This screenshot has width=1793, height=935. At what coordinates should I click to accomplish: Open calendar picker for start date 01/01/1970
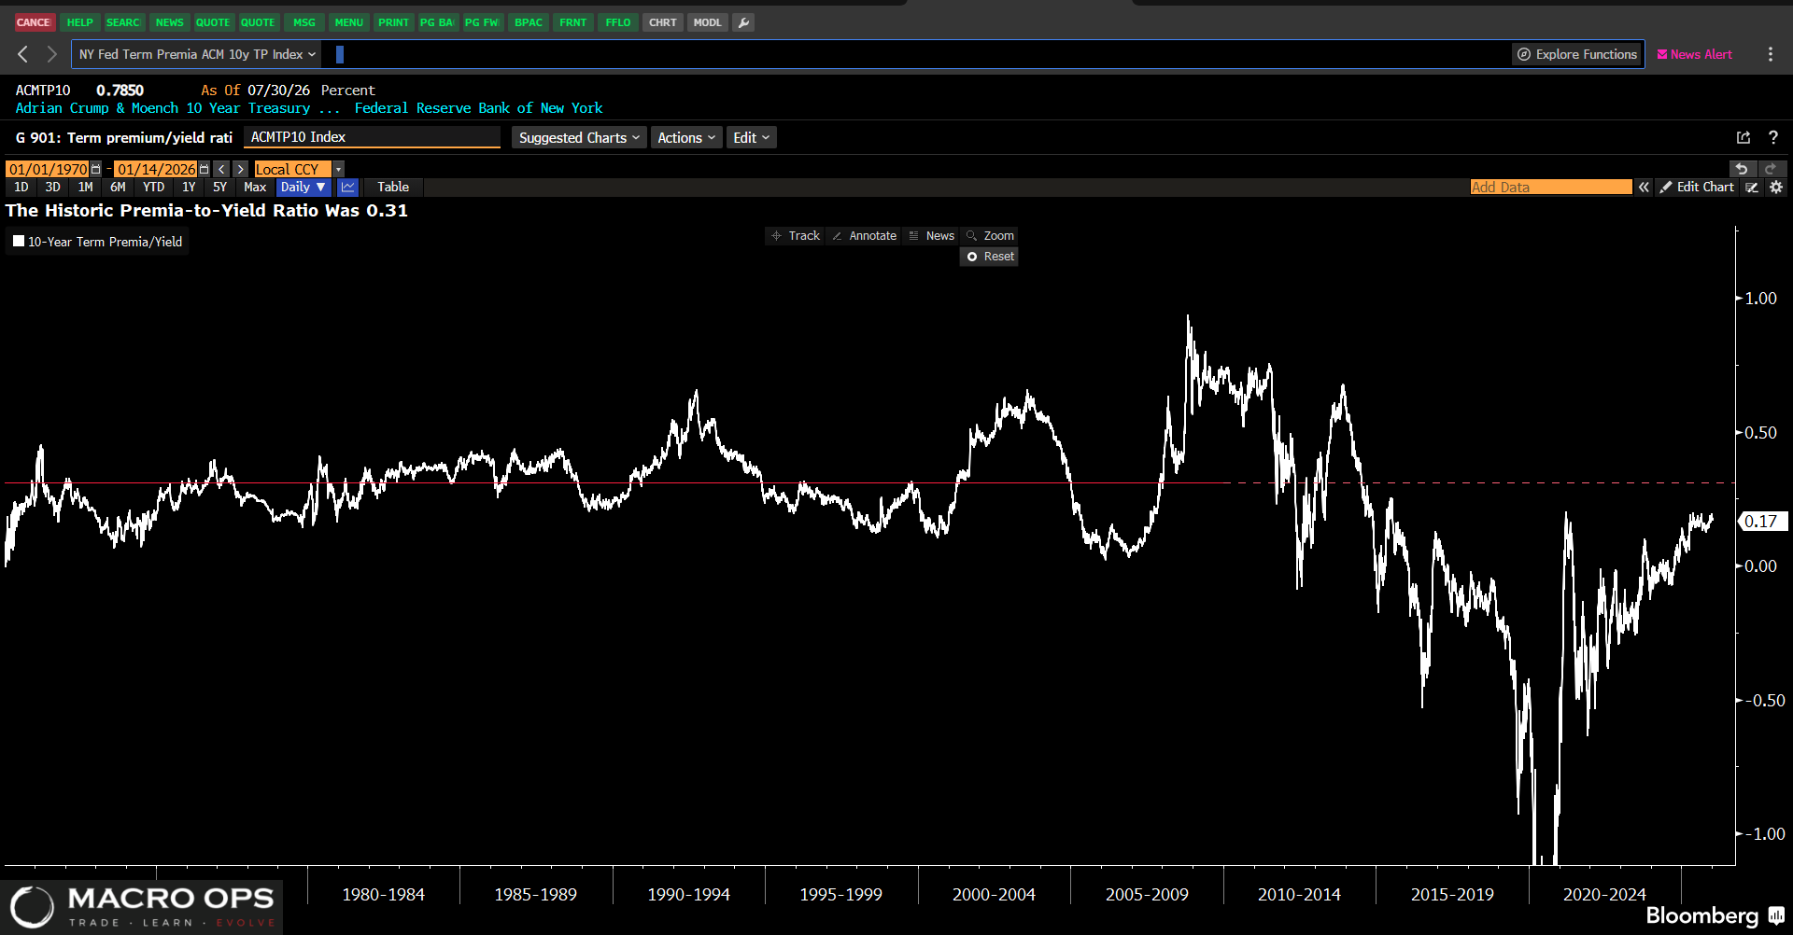pos(95,169)
